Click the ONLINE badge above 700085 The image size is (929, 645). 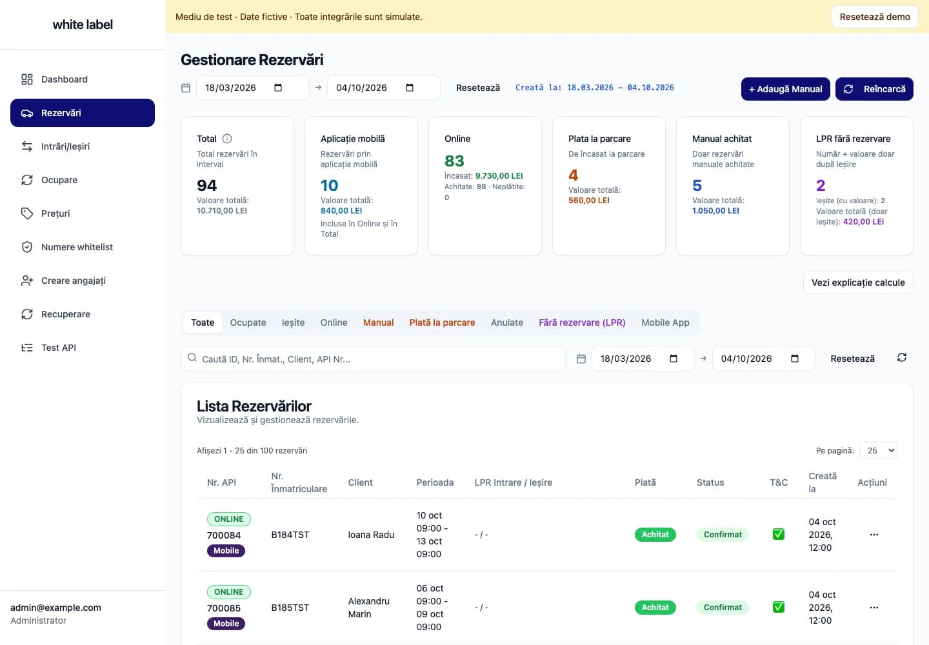tap(229, 592)
